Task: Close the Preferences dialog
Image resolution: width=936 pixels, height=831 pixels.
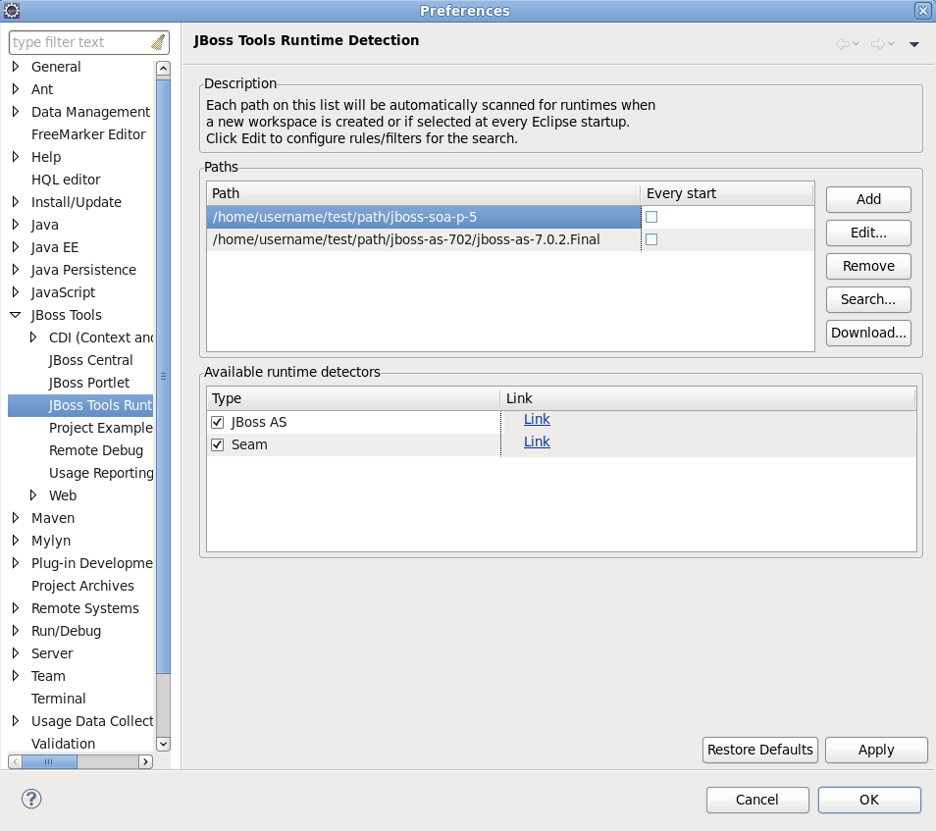Action: tap(923, 10)
